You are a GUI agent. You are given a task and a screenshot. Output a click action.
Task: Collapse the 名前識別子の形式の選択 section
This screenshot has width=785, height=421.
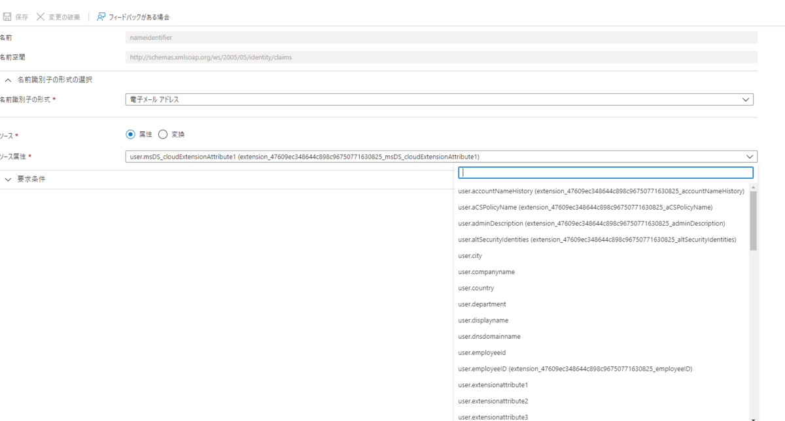click(9, 80)
